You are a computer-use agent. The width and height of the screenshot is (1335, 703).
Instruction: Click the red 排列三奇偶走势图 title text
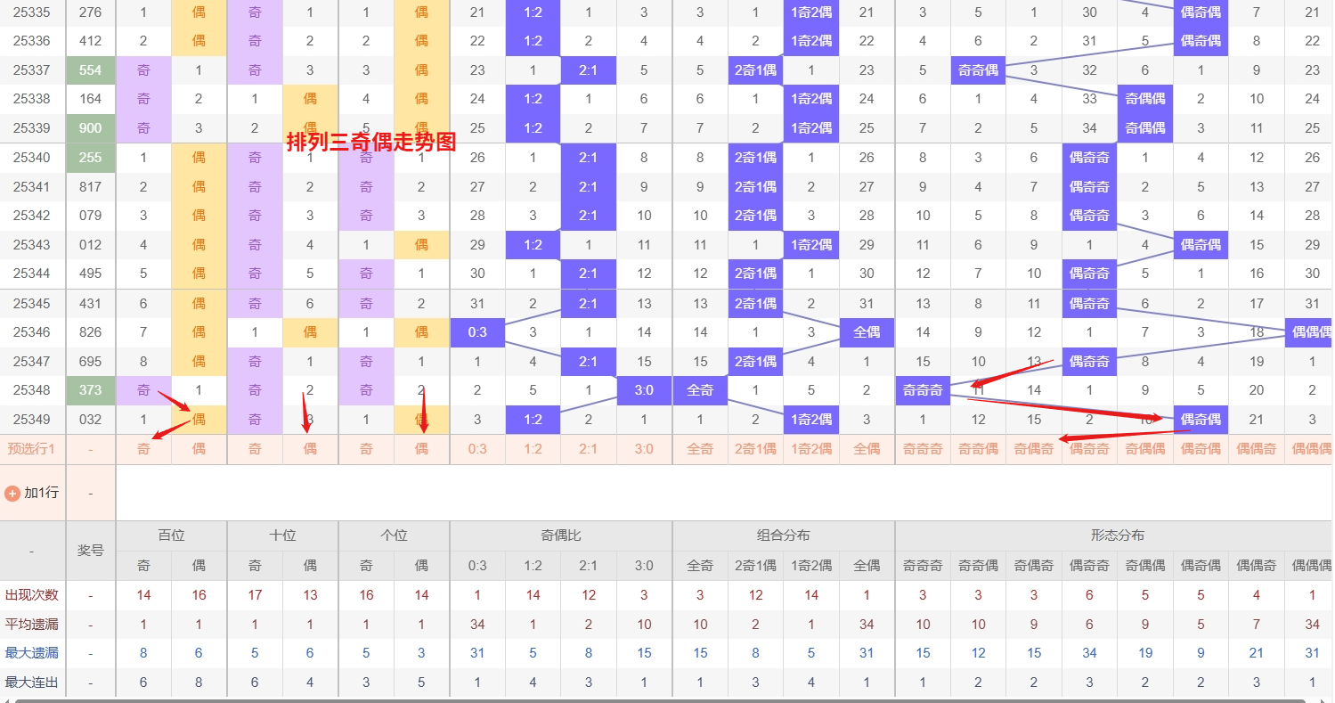pos(370,142)
